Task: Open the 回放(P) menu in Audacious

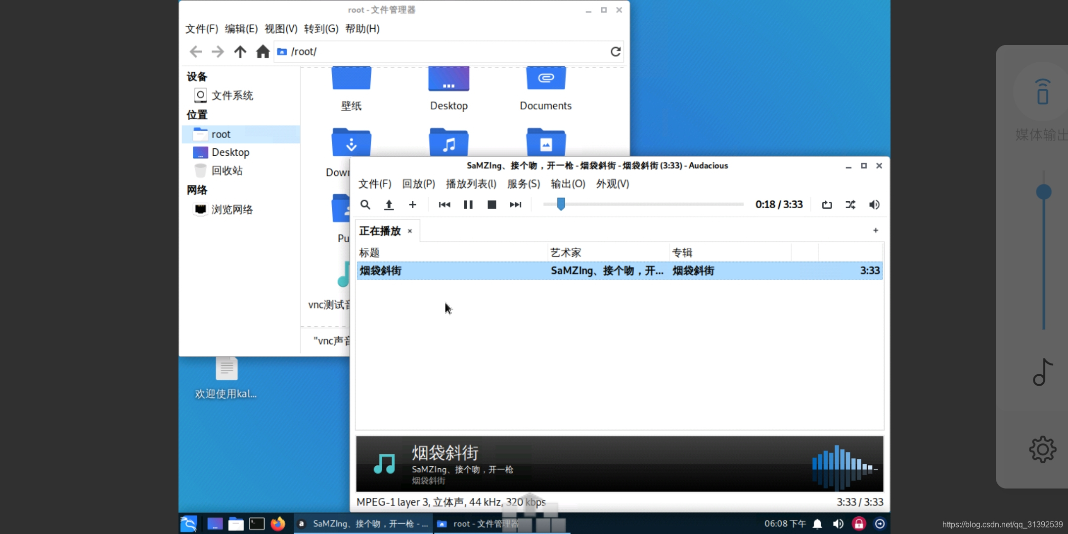Action: [x=418, y=184]
